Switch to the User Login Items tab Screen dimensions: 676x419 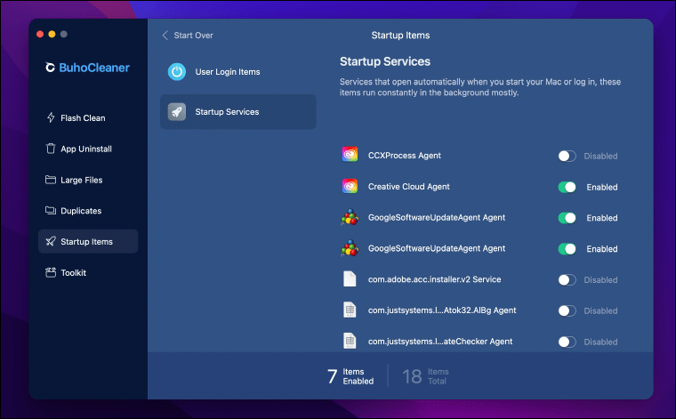(x=238, y=71)
